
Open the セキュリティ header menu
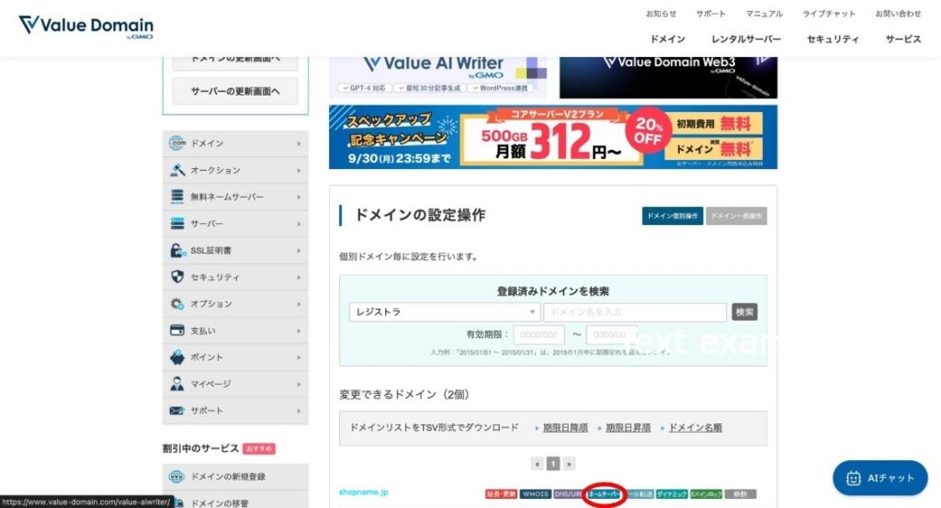click(x=833, y=39)
